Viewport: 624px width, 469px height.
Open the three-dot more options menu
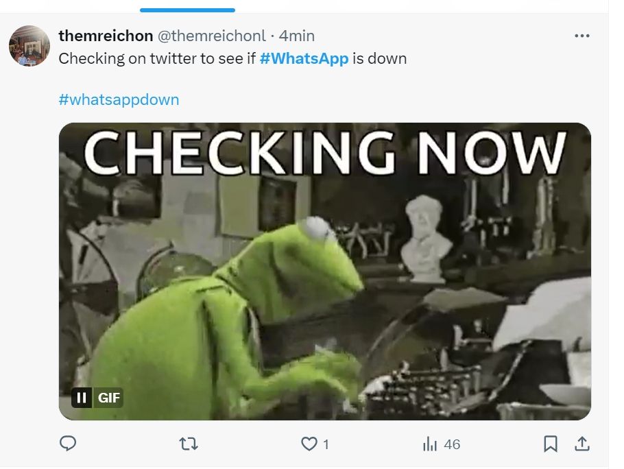[581, 36]
